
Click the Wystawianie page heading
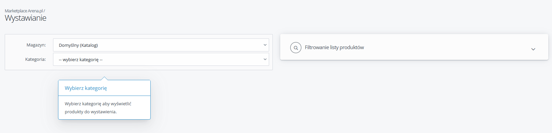[26, 18]
